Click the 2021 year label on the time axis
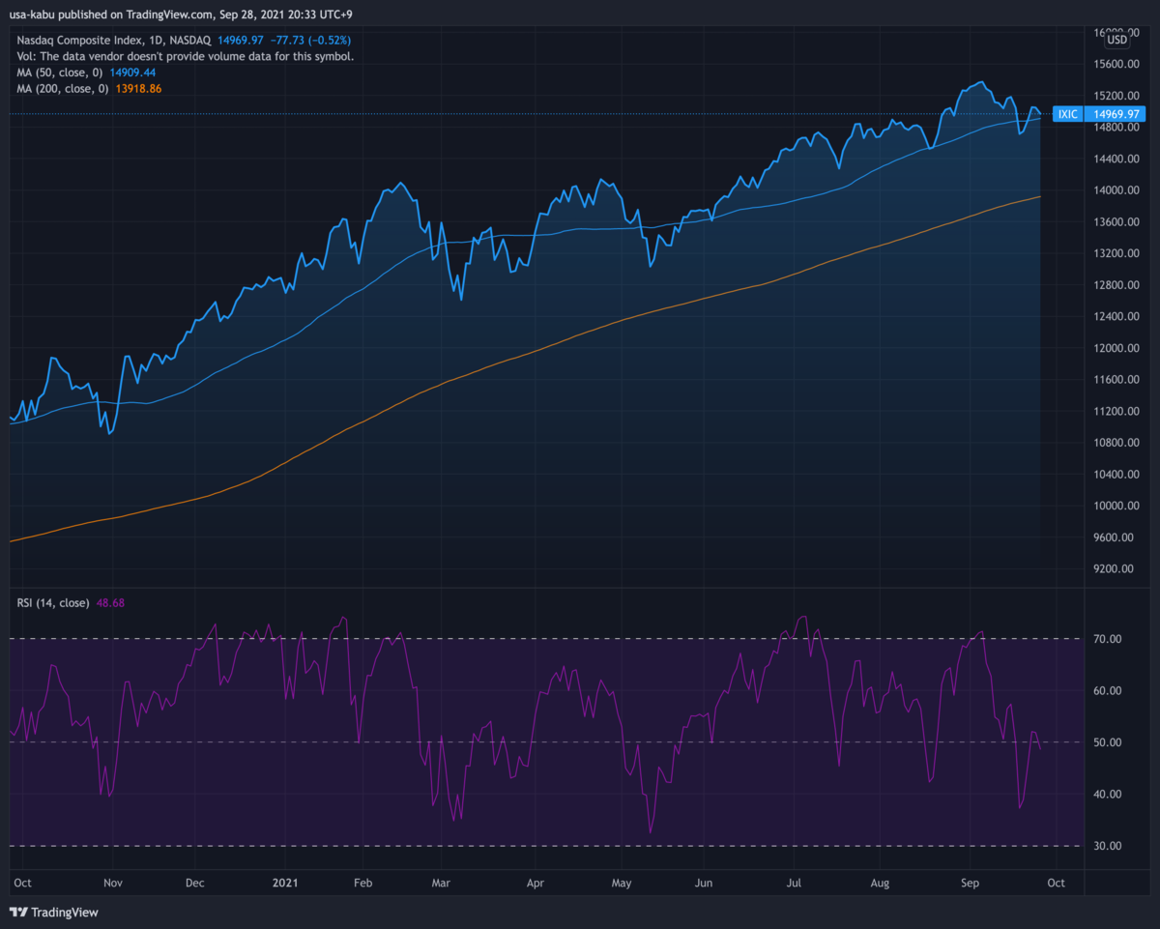Image resolution: width=1160 pixels, height=929 pixels. (284, 883)
